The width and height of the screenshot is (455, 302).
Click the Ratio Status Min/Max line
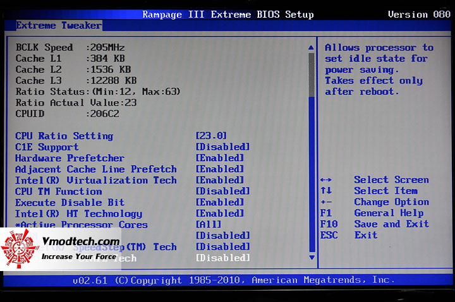[x=98, y=92]
